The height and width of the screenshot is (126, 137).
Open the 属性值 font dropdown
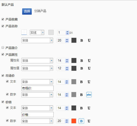tap(37, 68)
